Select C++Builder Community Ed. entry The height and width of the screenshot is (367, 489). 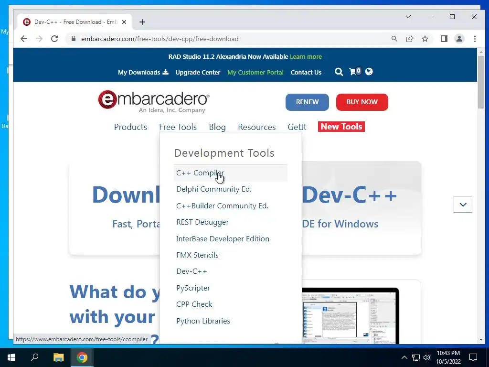[231, 205]
